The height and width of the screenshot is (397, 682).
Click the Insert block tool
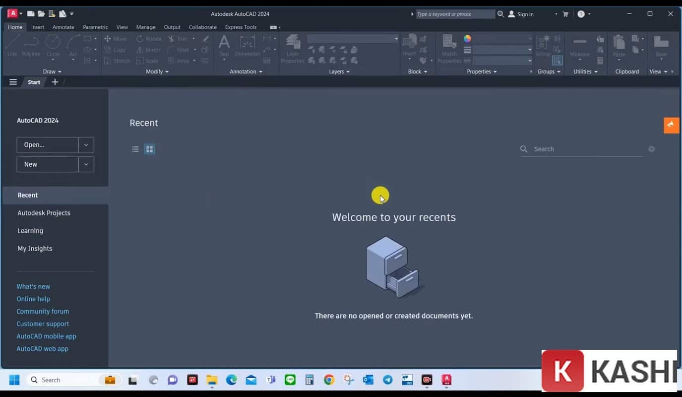click(409, 45)
